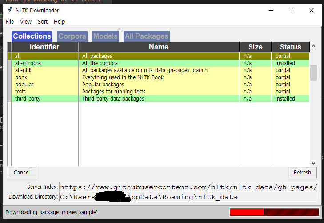Switch to the Models tab
324x223 pixels.
click(x=105, y=36)
